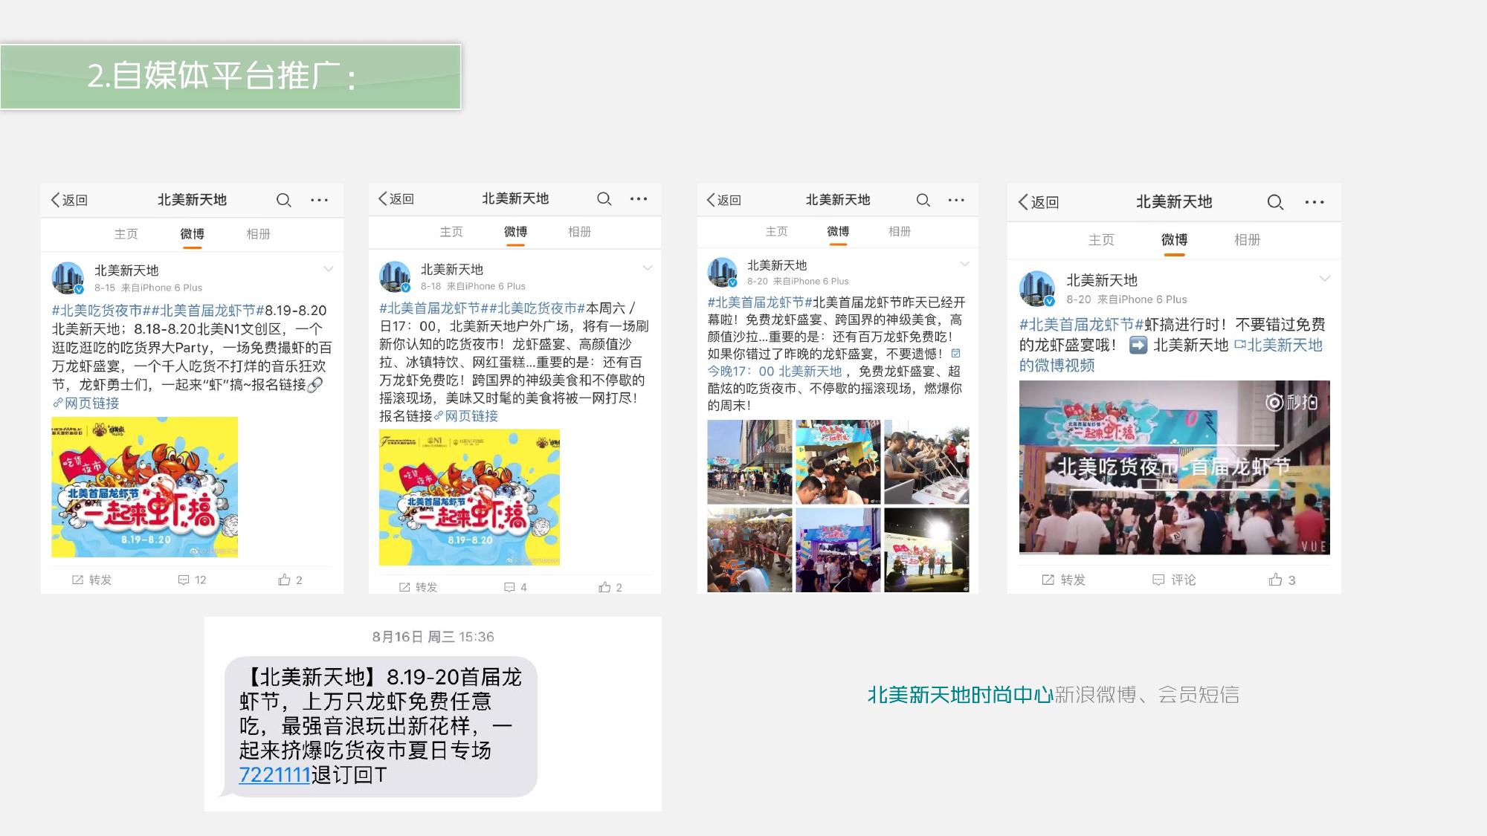Click the 8月16日 周三 15:36 SMS timestamp
The image size is (1487, 836).
pos(433,637)
